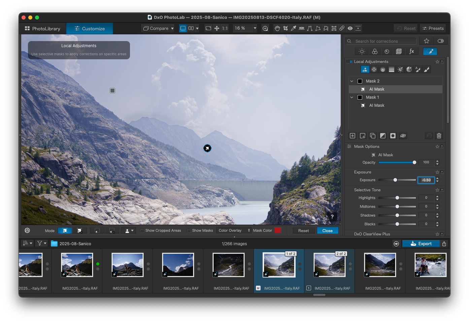Open the Presets menu
The height and width of the screenshot is (322, 469).
433,28
